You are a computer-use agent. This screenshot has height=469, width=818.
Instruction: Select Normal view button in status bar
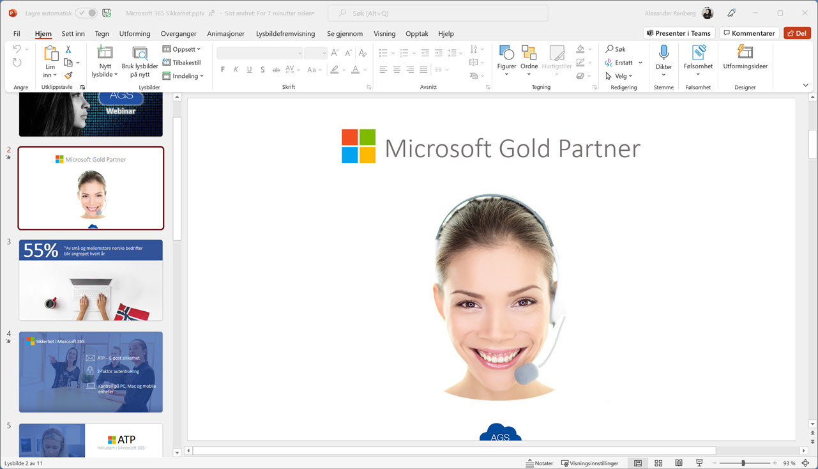tap(638, 463)
